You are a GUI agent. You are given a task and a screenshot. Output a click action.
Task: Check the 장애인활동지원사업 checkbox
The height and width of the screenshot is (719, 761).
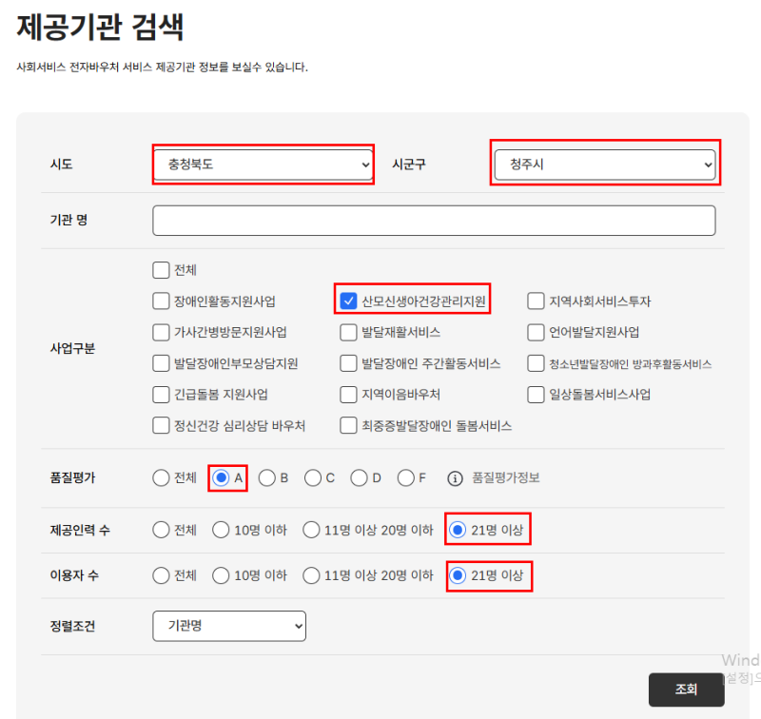[x=161, y=301]
